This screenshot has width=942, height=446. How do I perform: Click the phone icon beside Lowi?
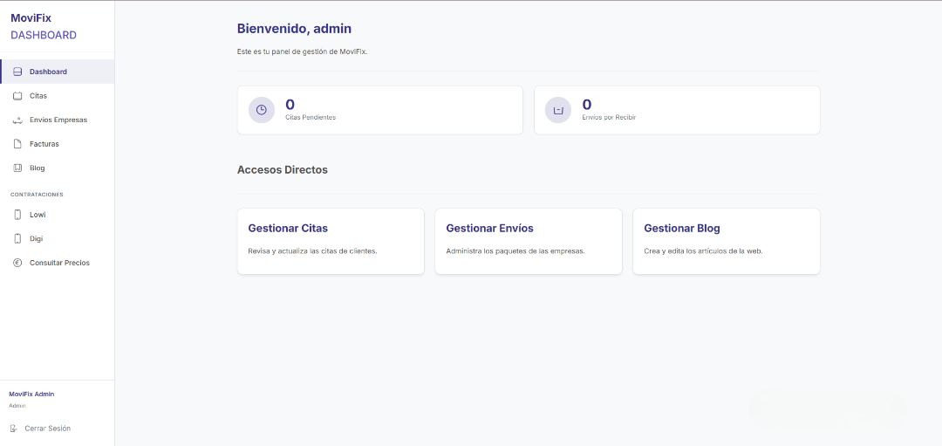[x=17, y=215]
